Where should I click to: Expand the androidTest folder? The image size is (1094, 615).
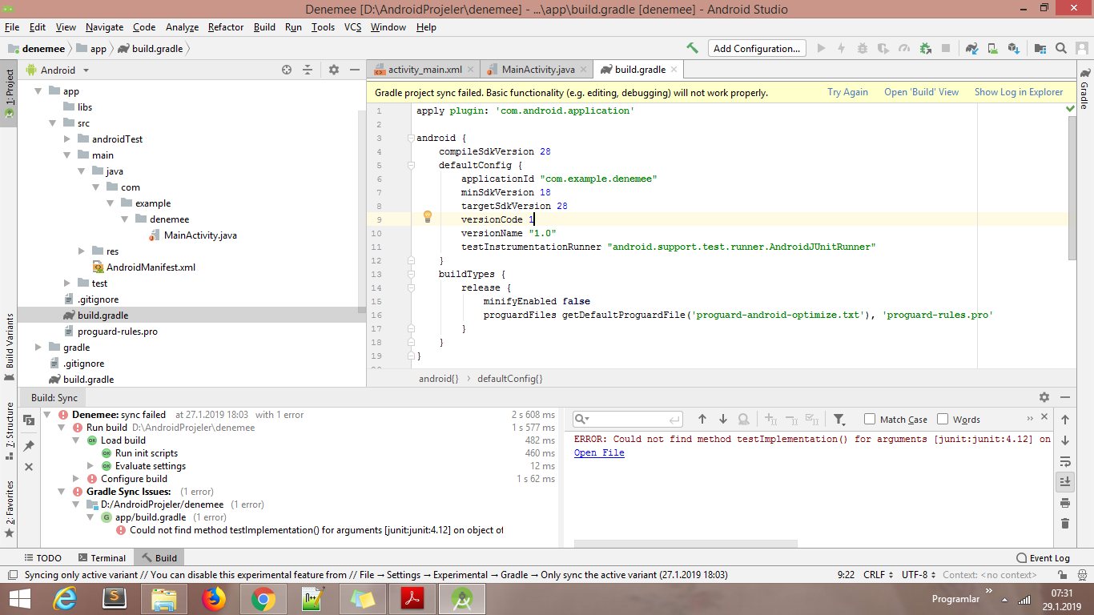(67, 139)
